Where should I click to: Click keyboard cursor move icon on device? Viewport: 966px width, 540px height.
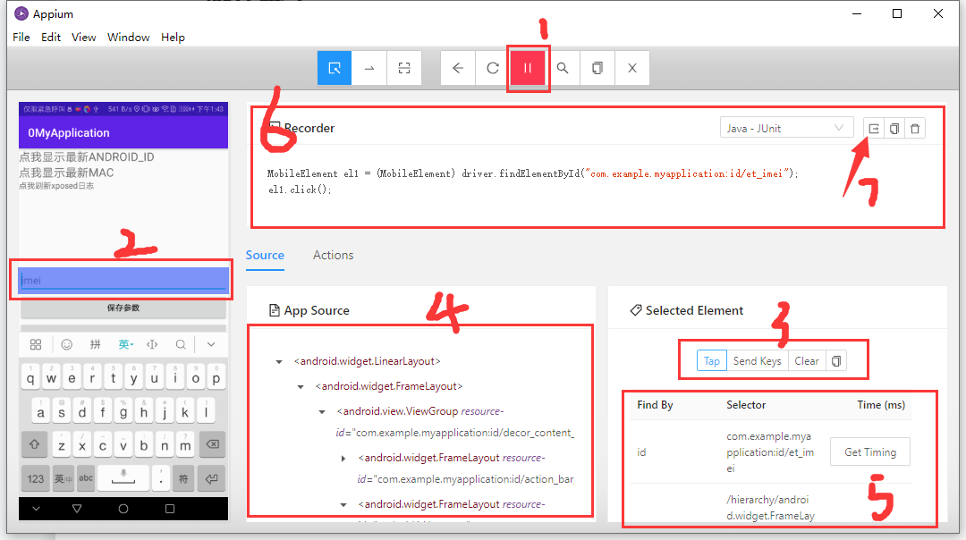click(x=152, y=344)
